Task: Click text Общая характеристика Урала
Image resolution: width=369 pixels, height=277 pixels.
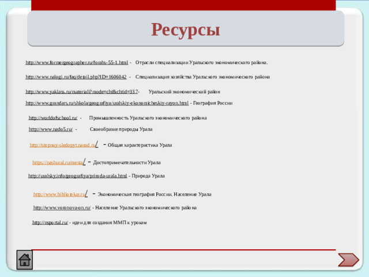Action: [x=140, y=145]
